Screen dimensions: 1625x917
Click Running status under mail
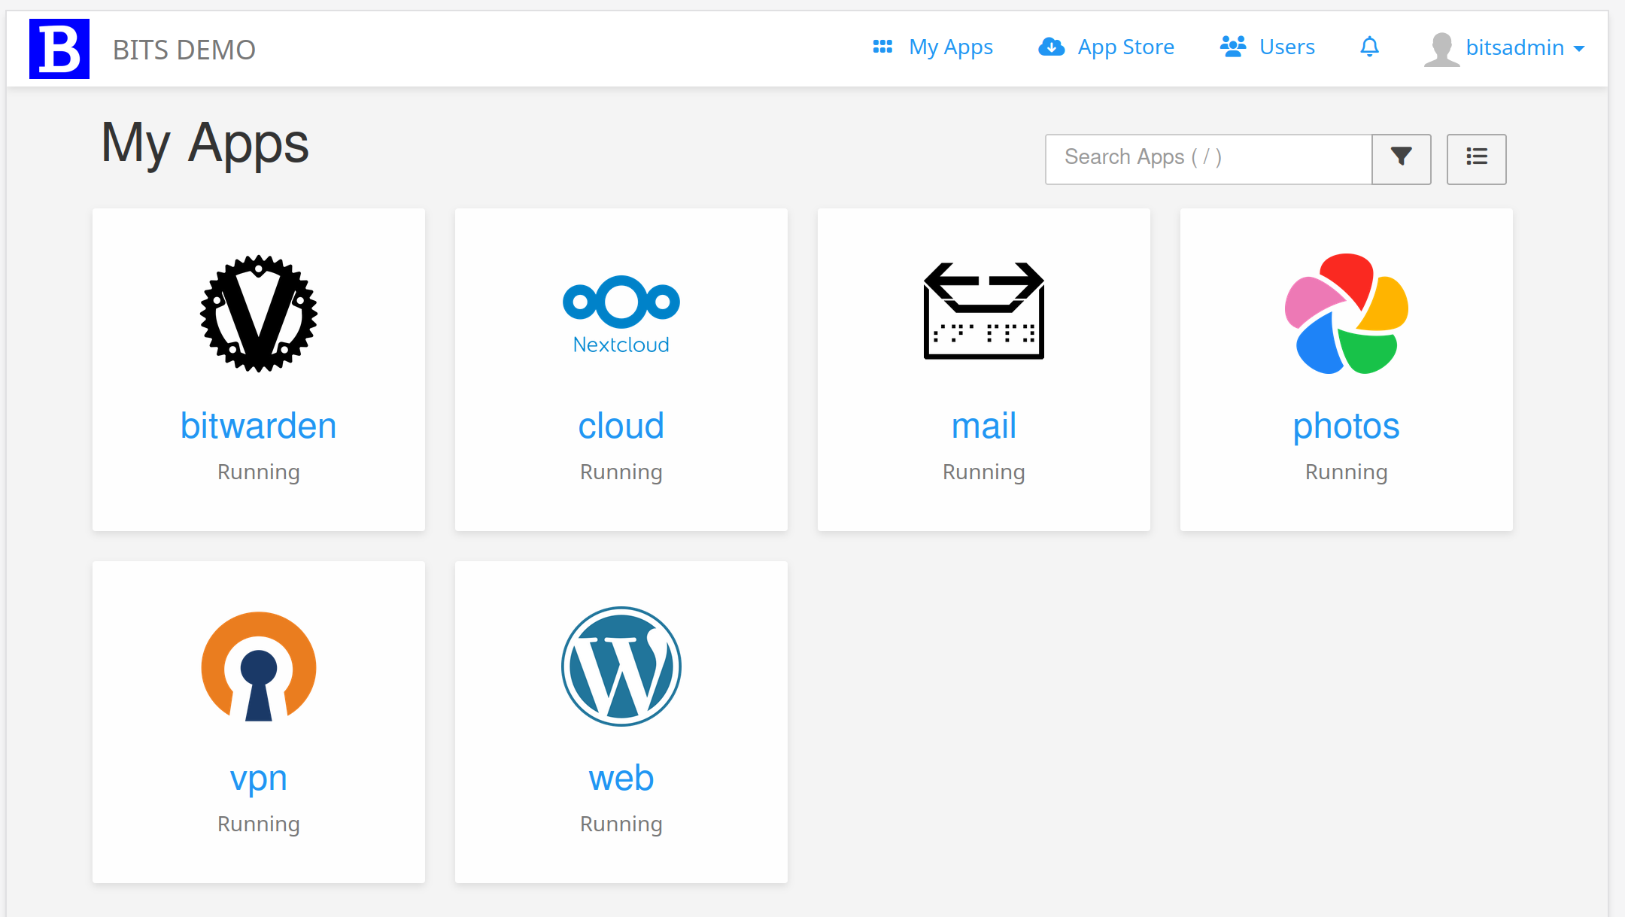tap(984, 472)
